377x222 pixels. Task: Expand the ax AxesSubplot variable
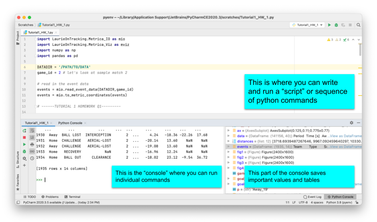(x=229, y=131)
